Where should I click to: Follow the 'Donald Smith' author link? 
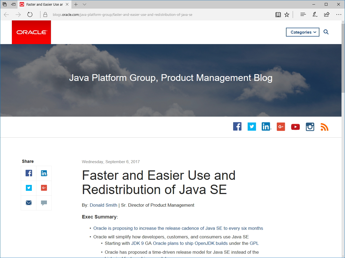click(x=103, y=205)
